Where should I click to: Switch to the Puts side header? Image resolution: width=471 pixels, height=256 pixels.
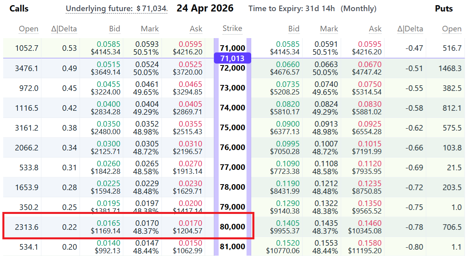(444, 8)
